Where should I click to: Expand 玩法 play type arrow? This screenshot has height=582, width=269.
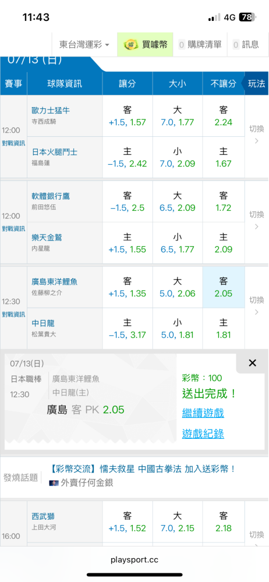(255, 83)
